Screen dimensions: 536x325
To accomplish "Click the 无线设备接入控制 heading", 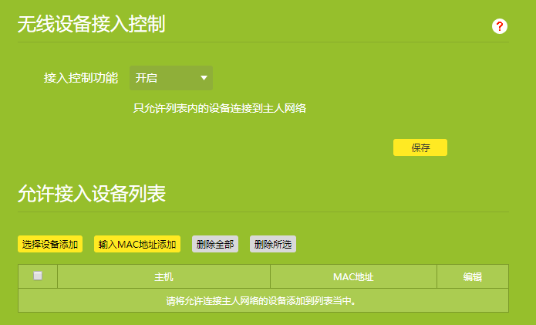I will [91, 24].
